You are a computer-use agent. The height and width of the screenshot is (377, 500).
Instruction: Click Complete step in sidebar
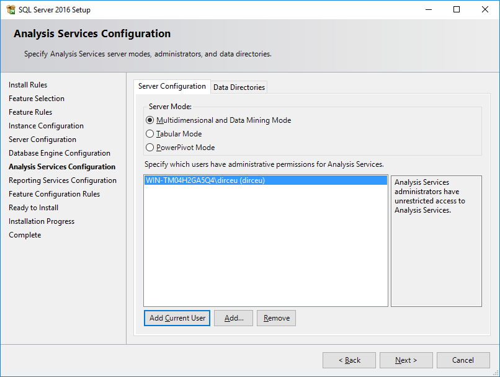25,235
